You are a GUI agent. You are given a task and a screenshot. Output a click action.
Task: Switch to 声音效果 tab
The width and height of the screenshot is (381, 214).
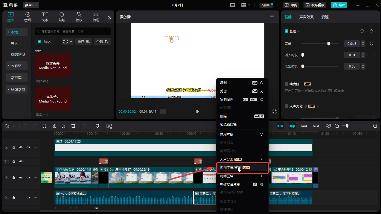point(307,17)
